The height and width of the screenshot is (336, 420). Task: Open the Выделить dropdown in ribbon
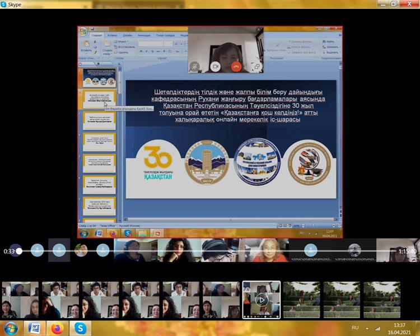tap(330, 52)
